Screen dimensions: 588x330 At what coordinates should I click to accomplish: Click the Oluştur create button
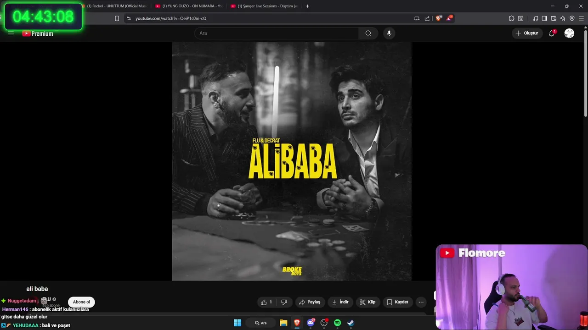527,33
